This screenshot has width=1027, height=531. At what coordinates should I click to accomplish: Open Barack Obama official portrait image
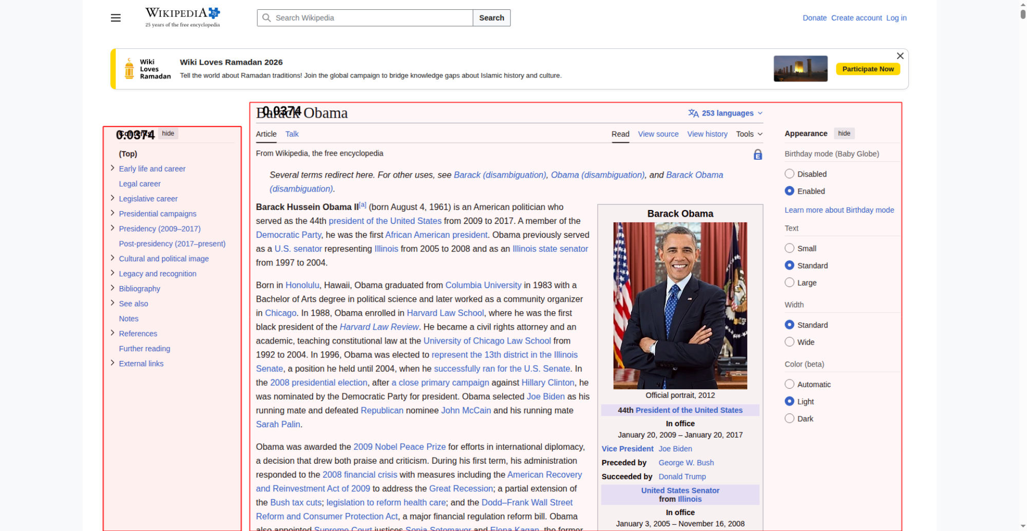click(680, 306)
